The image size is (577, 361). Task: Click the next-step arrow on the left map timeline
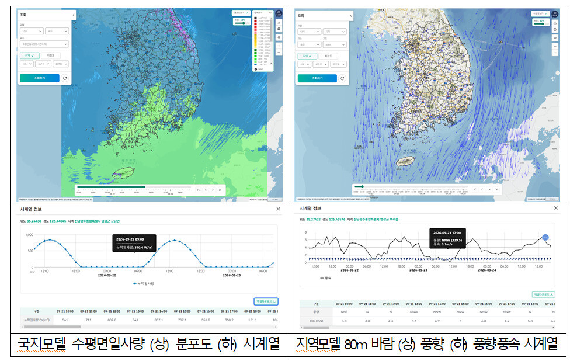click(x=213, y=190)
